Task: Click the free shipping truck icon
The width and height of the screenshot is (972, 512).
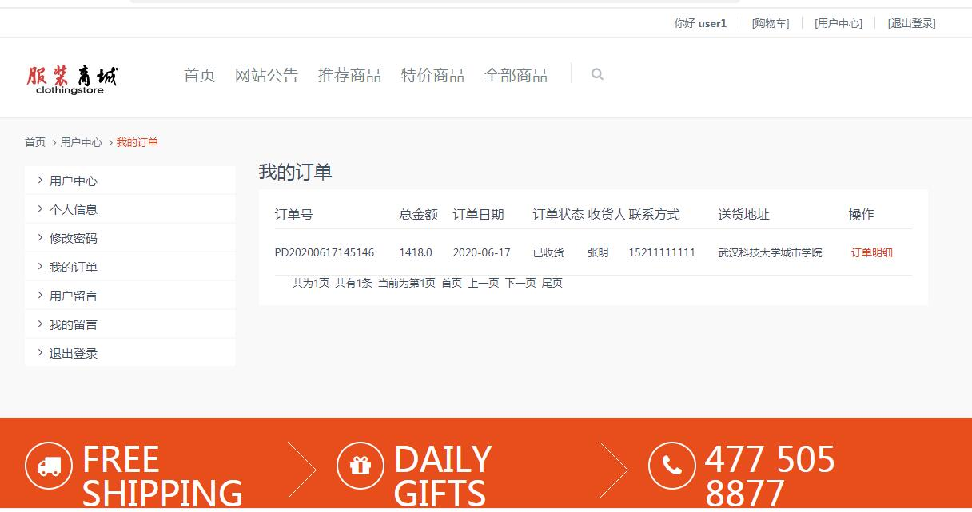Action: pyautogui.click(x=49, y=466)
